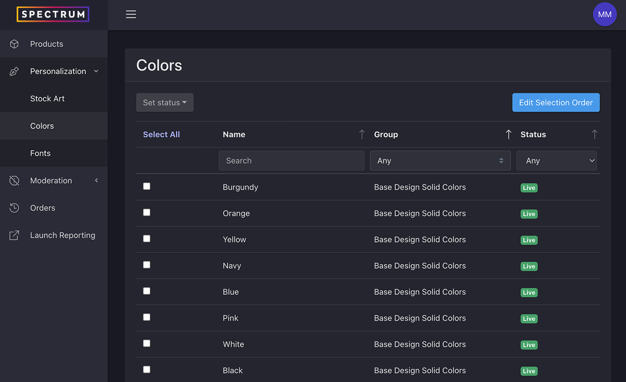Click the Live badge for Blue

pos(529,293)
